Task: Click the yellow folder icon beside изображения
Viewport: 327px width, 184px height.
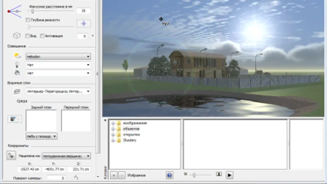Action: [119, 123]
